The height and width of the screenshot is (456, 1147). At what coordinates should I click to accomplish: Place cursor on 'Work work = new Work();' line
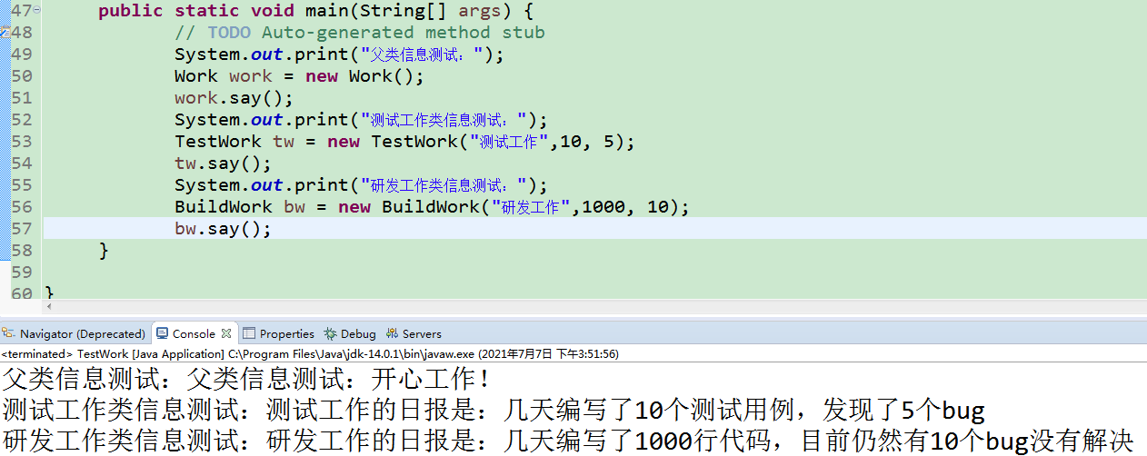(x=299, y=76)
